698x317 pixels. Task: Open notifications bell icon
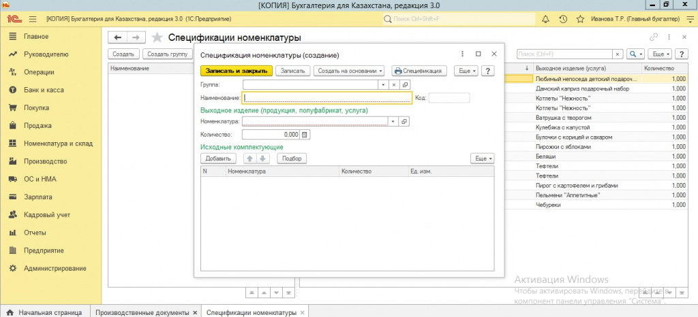coord(545,19)
